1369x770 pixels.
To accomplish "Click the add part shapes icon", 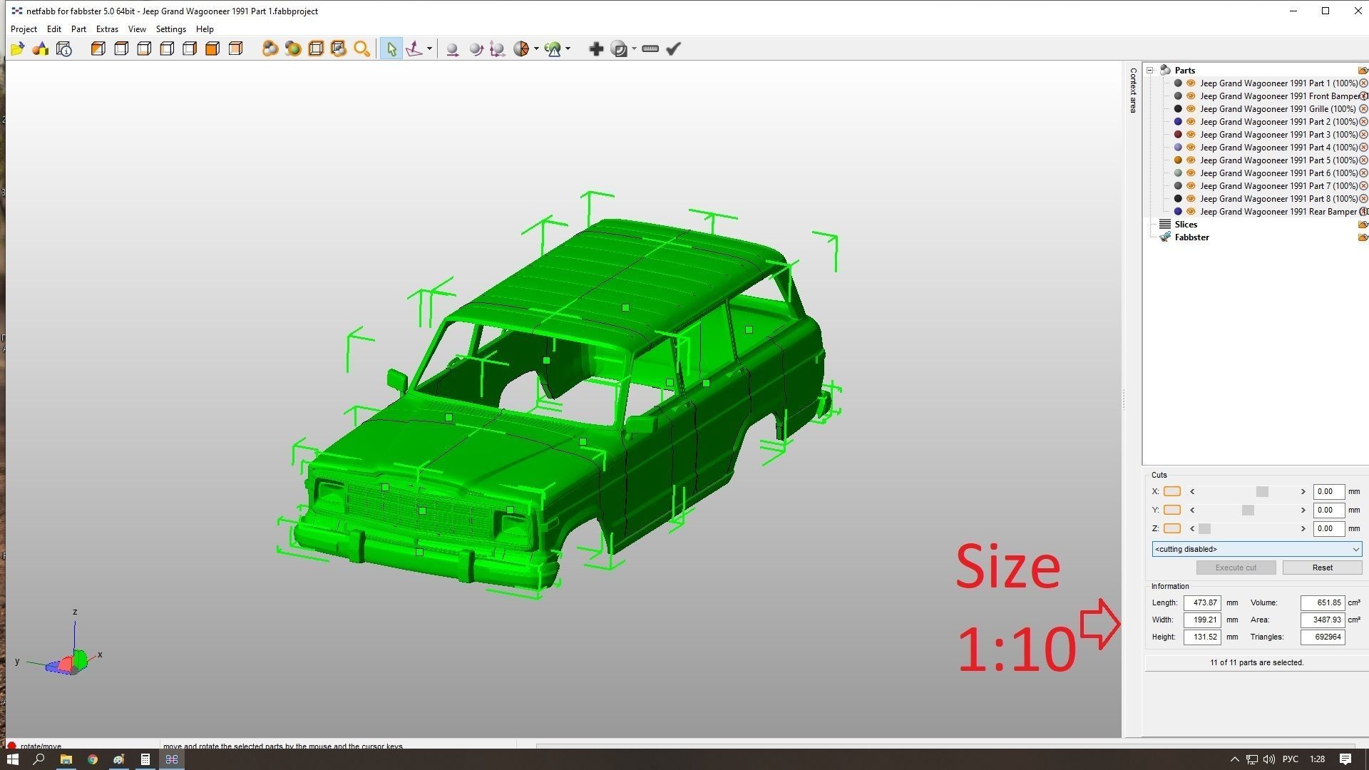I will [x=41, y=48].
